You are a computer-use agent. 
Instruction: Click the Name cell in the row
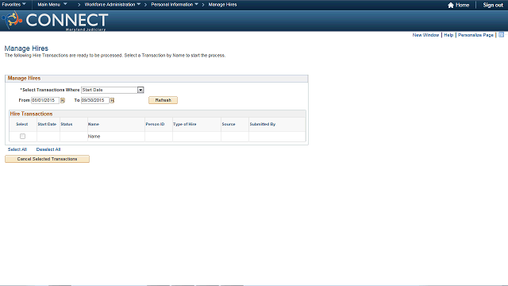(x=94, y=137)
